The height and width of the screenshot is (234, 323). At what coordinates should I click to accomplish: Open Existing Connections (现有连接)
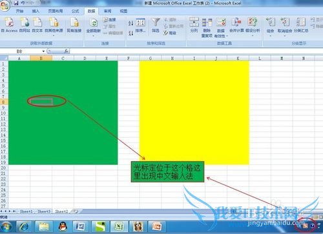coord(74,24)
